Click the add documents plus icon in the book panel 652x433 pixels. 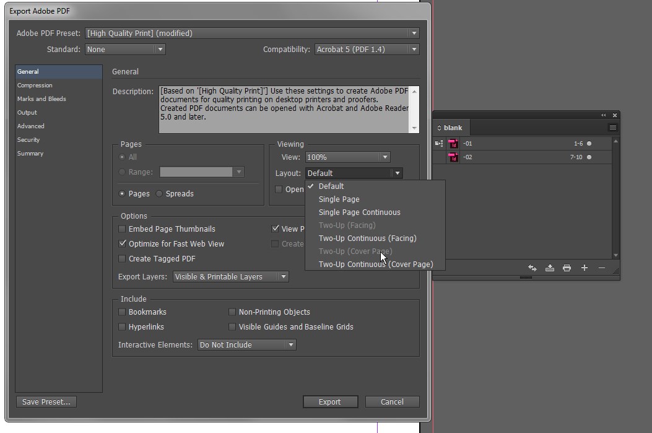point(585,268)
